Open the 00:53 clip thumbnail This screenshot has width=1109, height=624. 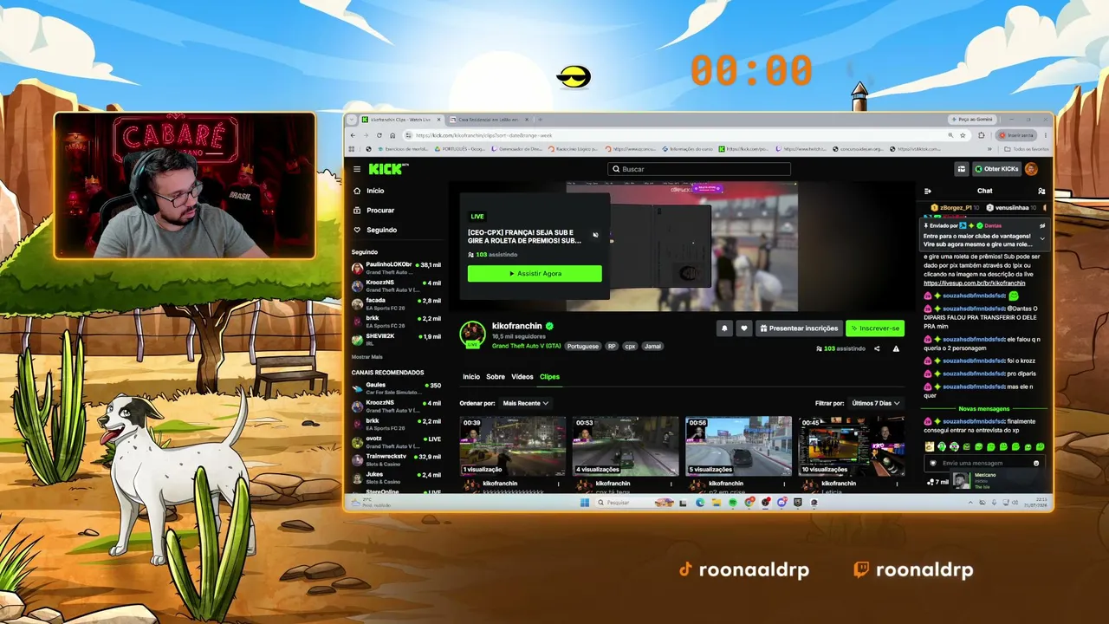tap(626, 445)
